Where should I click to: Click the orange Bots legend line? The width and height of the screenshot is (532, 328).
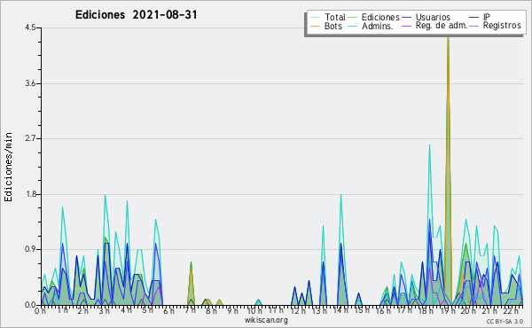coord(315,26)
